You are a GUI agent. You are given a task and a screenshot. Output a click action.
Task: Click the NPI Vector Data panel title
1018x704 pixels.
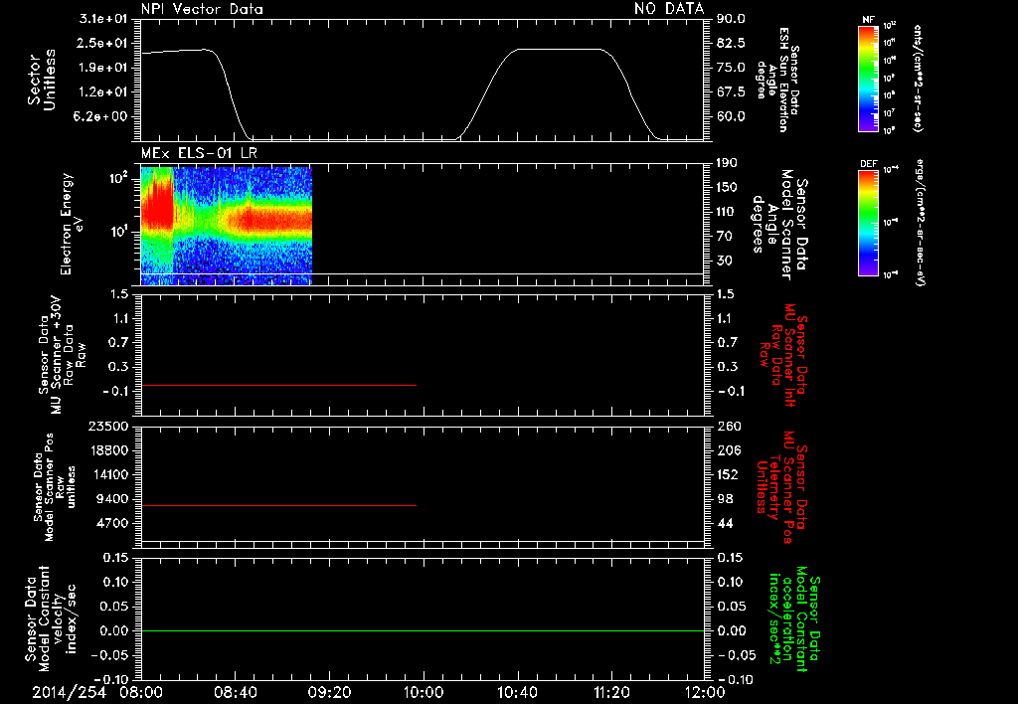(202, 9)
